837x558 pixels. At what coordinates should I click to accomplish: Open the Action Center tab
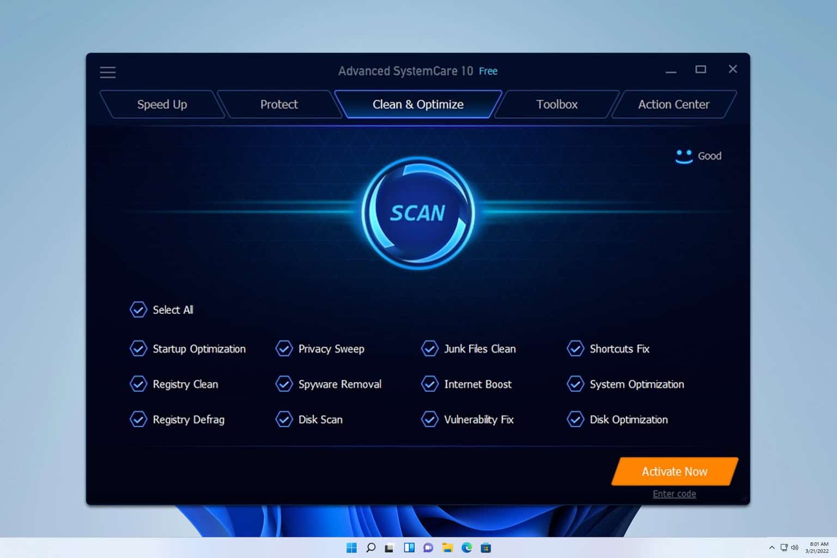tap(674, 104)
